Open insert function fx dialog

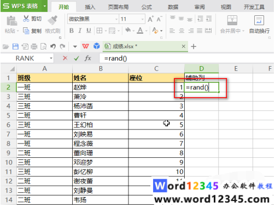pos(88,58)
